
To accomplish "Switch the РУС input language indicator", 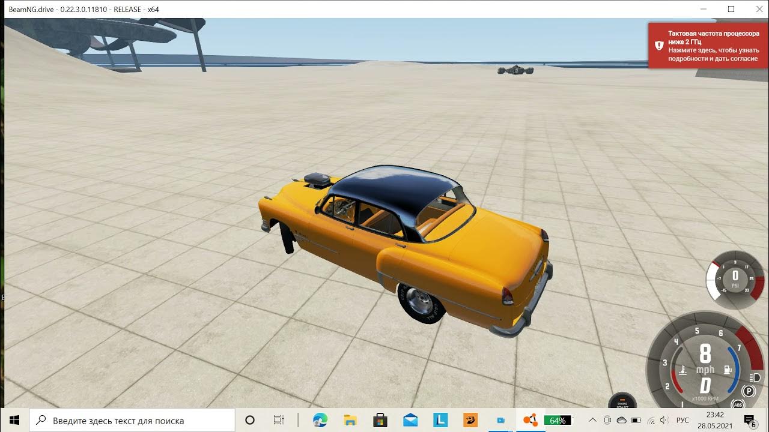I will (682, 421).
